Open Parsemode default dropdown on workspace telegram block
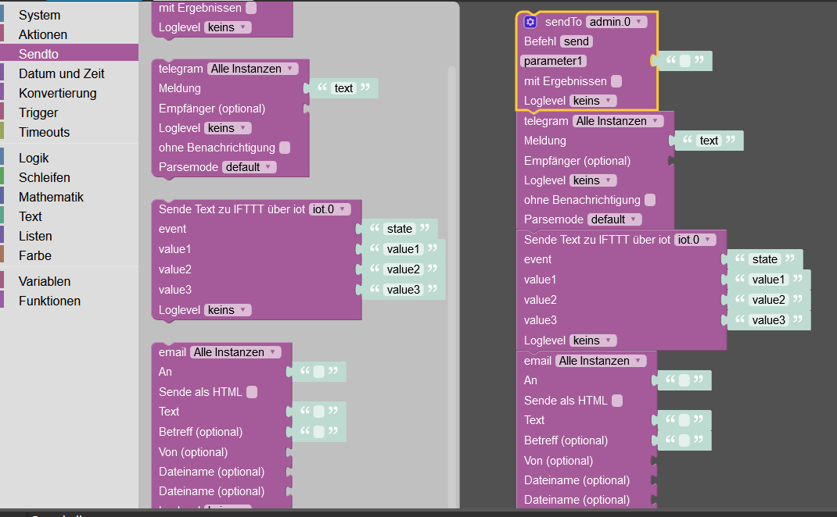 click(614, 219)
